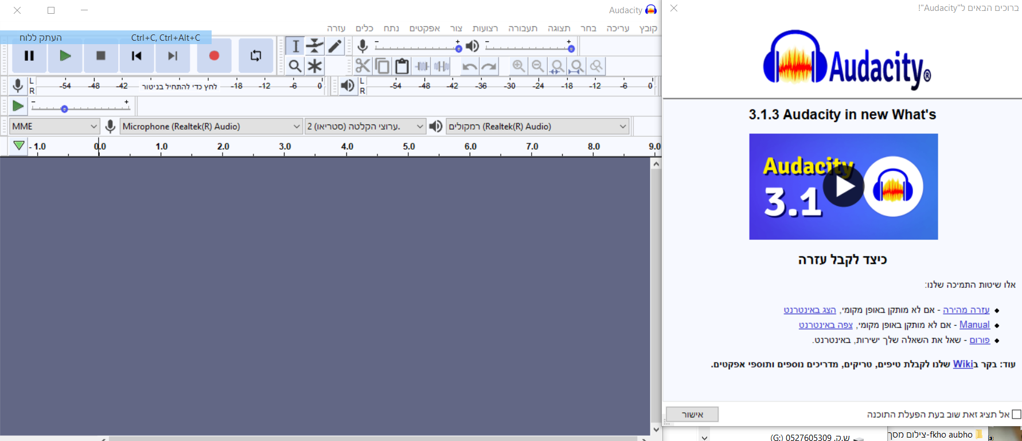
Task: Click the Cut scissors icon
Action: [362, 67]
